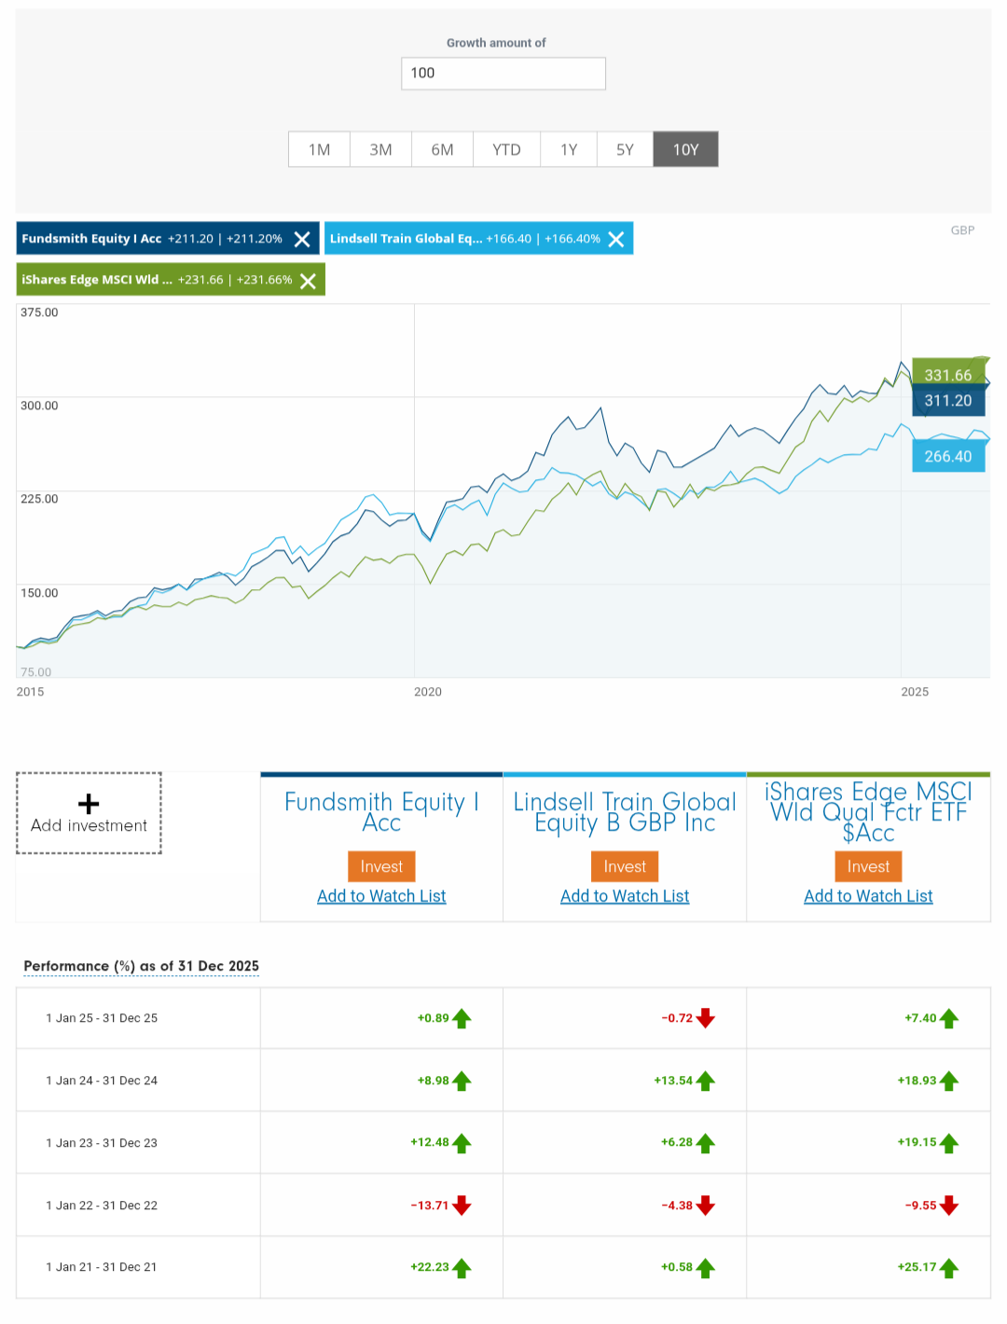The height and width of the screenshot is (1324, 1007).
Task: Click the Performance (%) as of date heading
Action: (142, 966)
